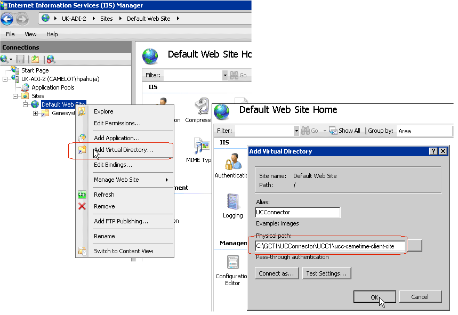Screen dimensions: 458x315
Task: Open the Filter dropdown in foreground panel
Action: click(x=296, y=131)
